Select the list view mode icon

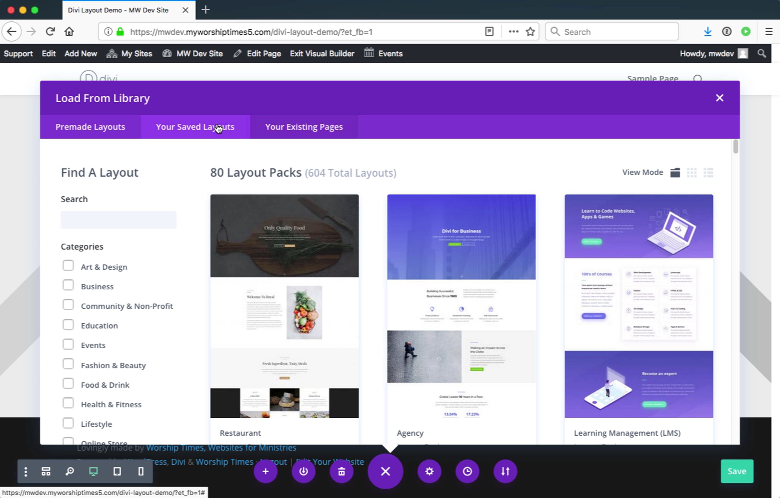(708, 172)
